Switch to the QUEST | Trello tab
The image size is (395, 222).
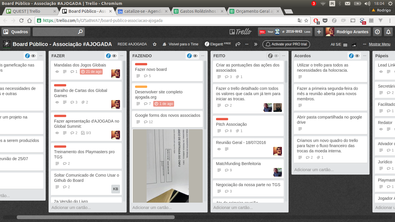point(31,11)
